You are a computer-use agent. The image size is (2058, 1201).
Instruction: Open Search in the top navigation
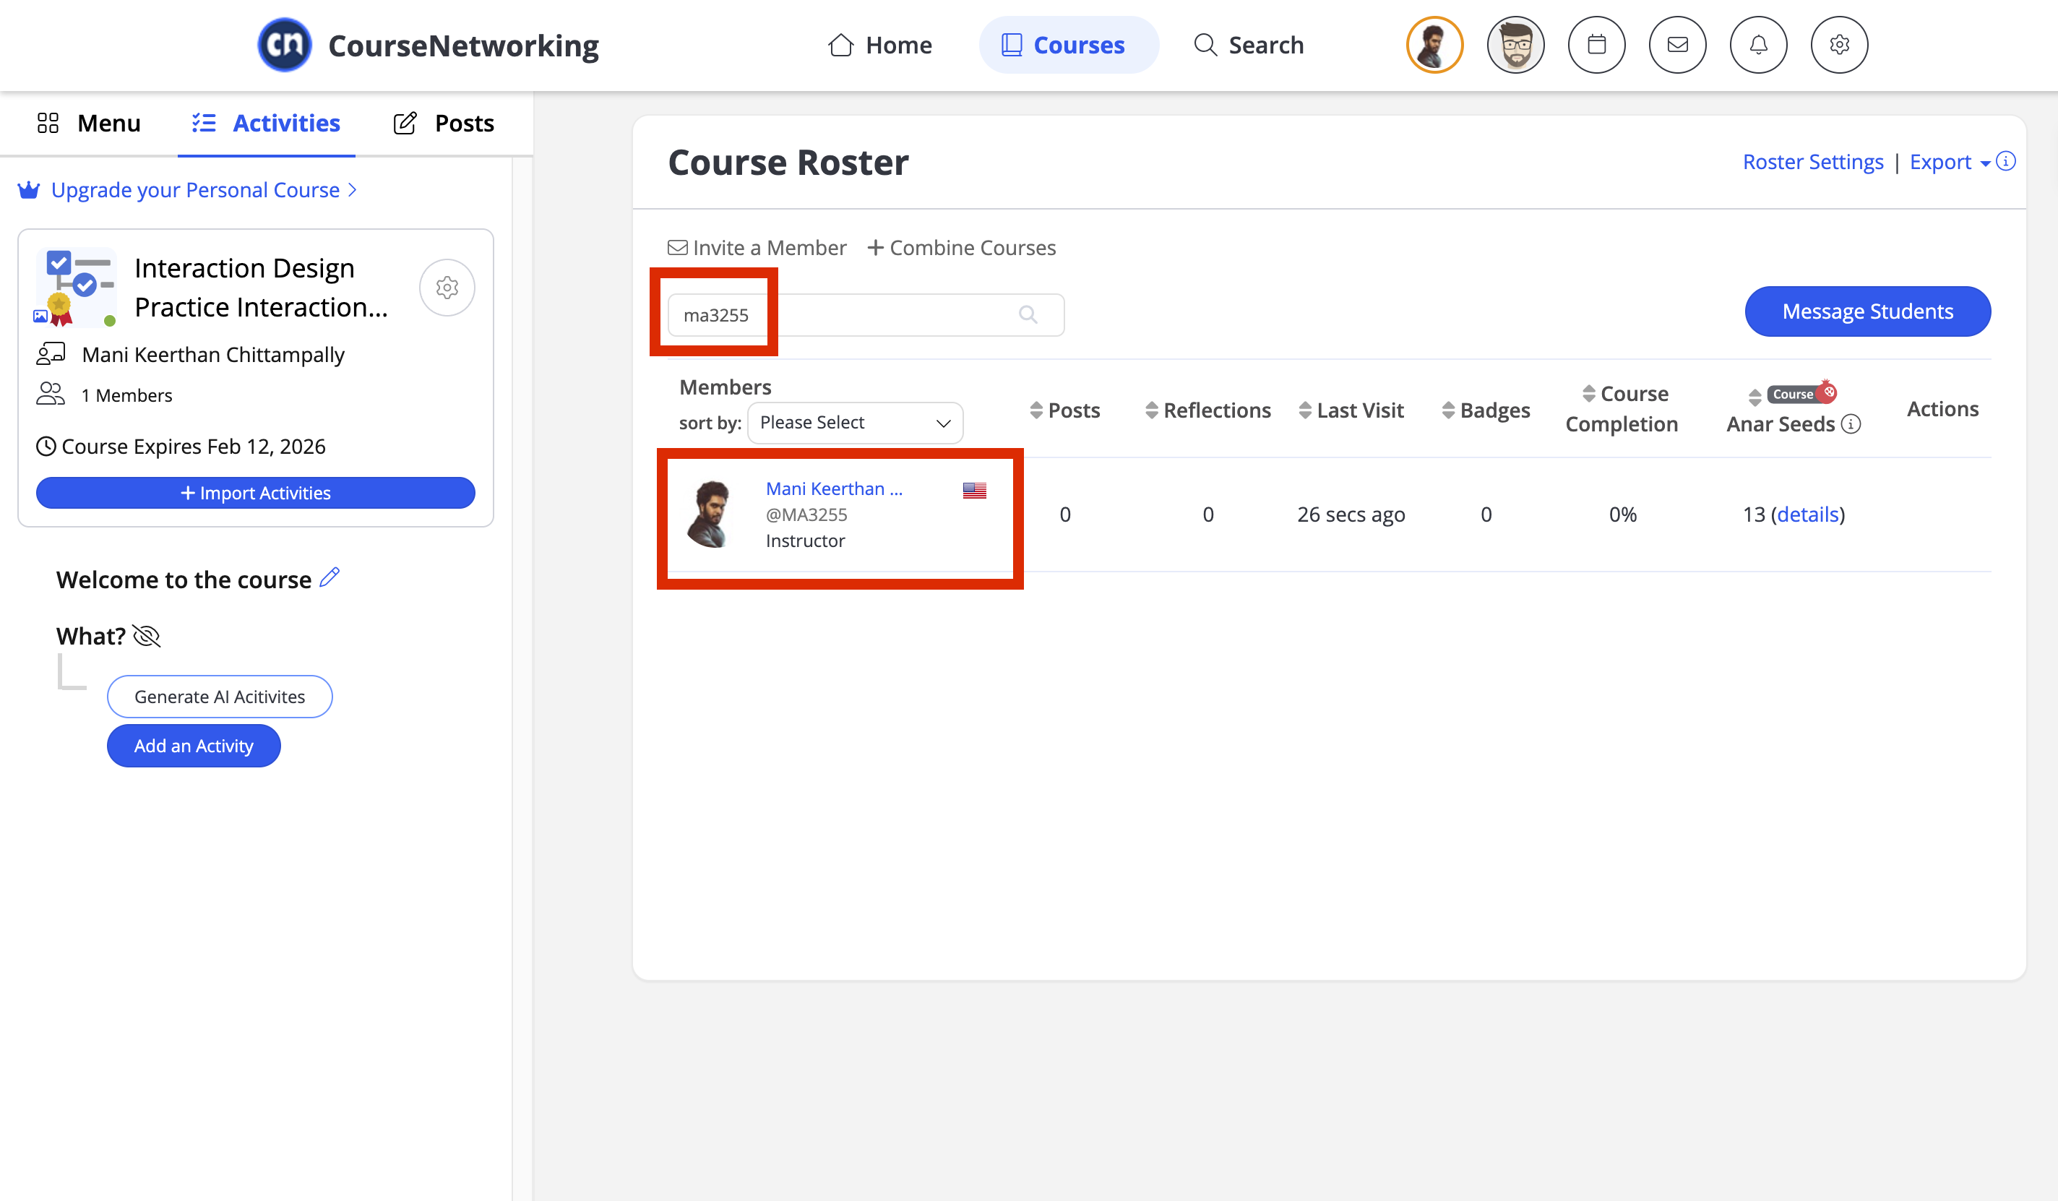(x=1249, y=45)
